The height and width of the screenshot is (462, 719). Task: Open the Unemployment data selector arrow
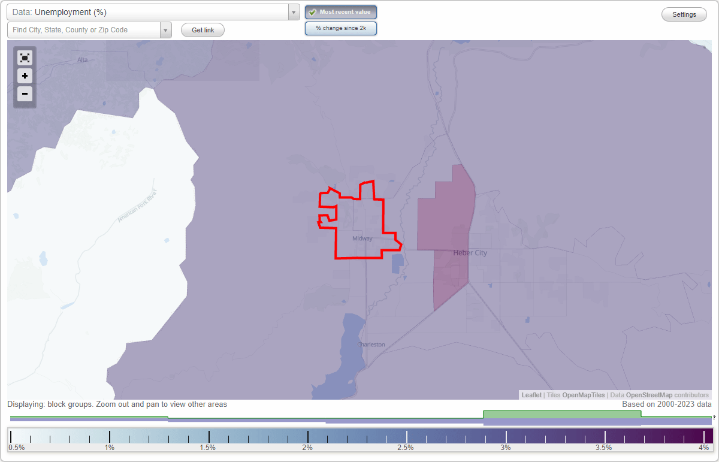(293, 12)
